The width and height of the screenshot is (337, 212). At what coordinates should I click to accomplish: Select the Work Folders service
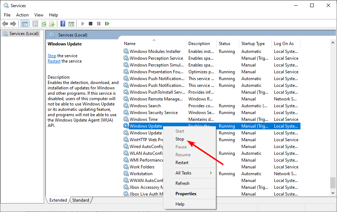pyautogui.click(x=142, y=167)
